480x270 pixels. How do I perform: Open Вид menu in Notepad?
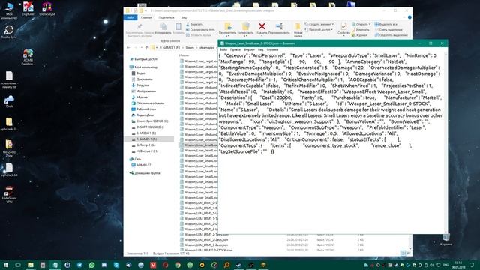tap(260, 49)
